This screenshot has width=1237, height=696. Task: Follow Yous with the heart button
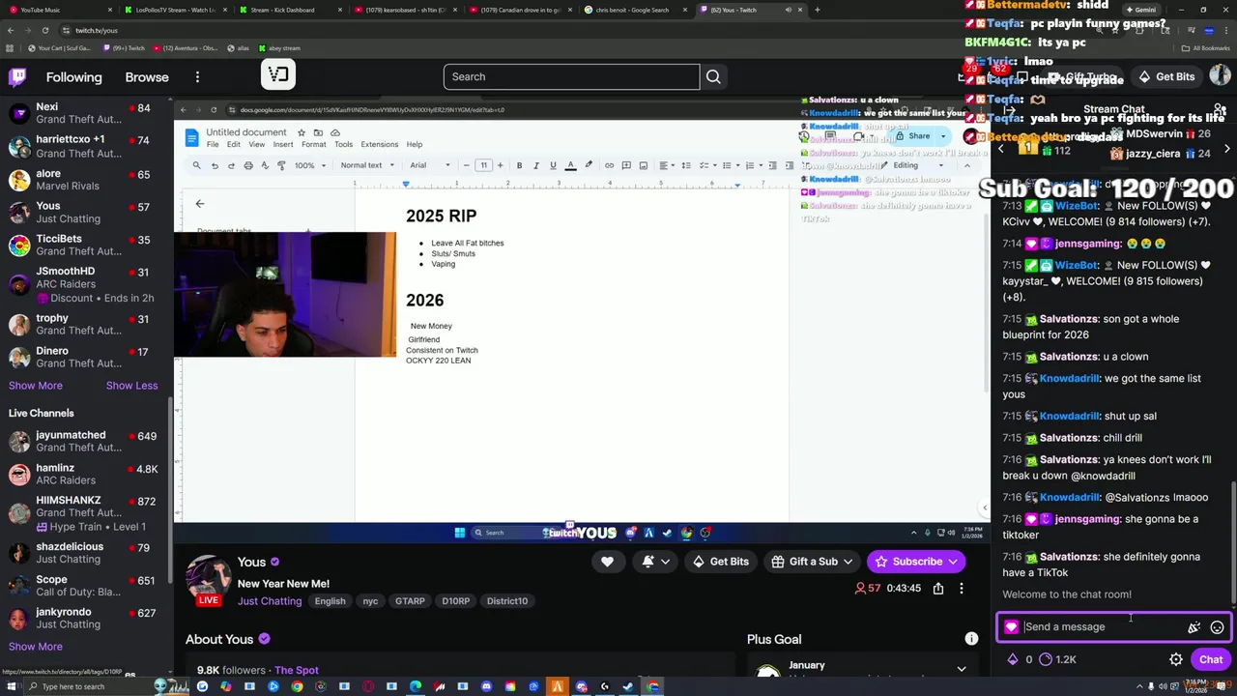point(607,562)
